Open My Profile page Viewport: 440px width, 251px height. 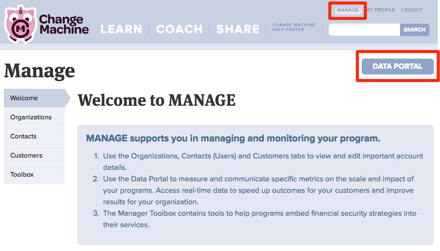(381, 10)
